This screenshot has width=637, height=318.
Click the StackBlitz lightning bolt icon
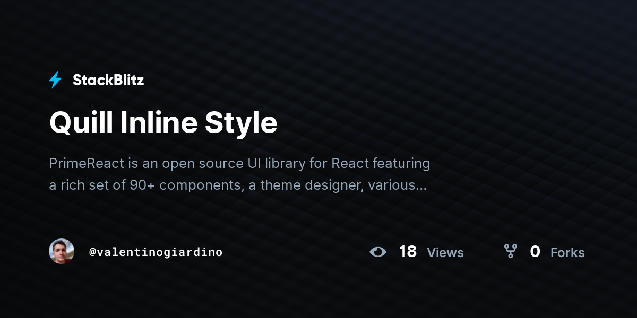pyautogui.click(x=55, y=79)
